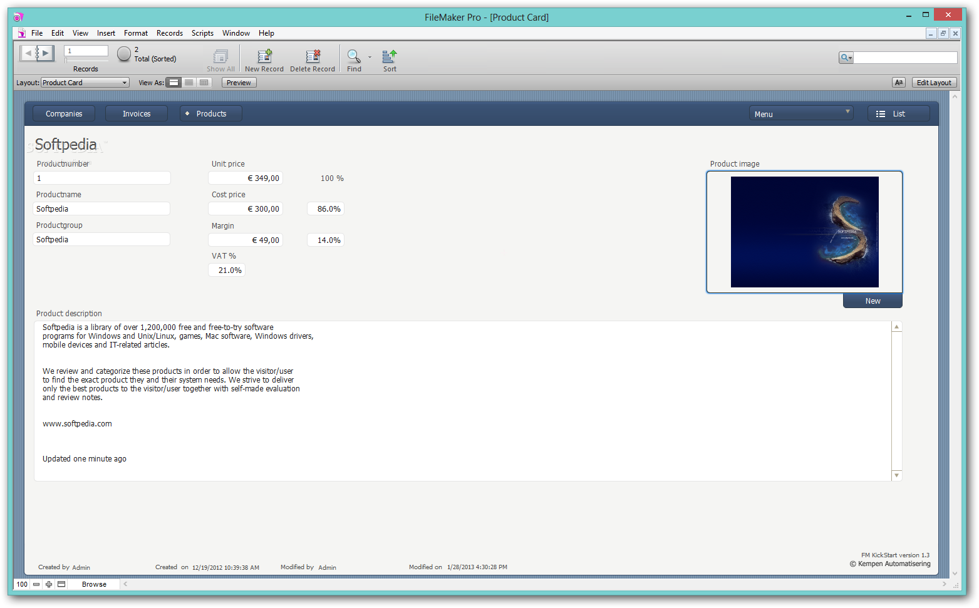Click the 86.0% cost percentage field
Viewport: 979px width, 608px height.
pos(326,209)
